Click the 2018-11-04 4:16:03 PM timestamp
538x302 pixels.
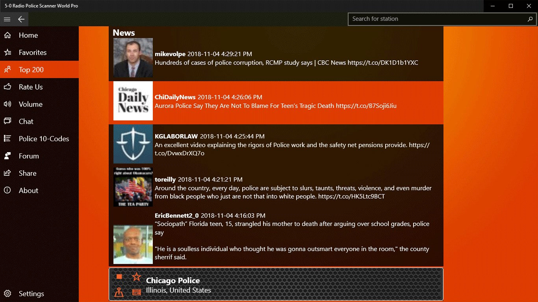(233, 215)
